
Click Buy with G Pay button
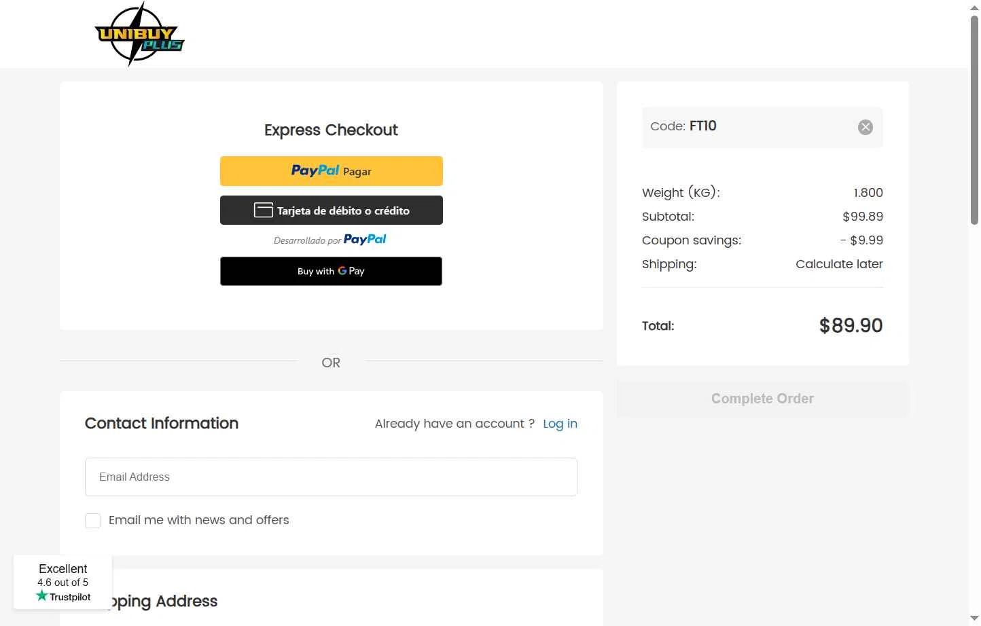[x=331, y=271]
